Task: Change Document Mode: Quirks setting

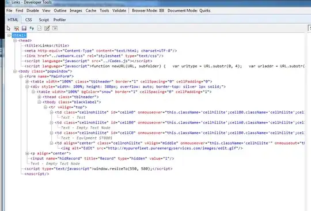Action: [189, 11]
